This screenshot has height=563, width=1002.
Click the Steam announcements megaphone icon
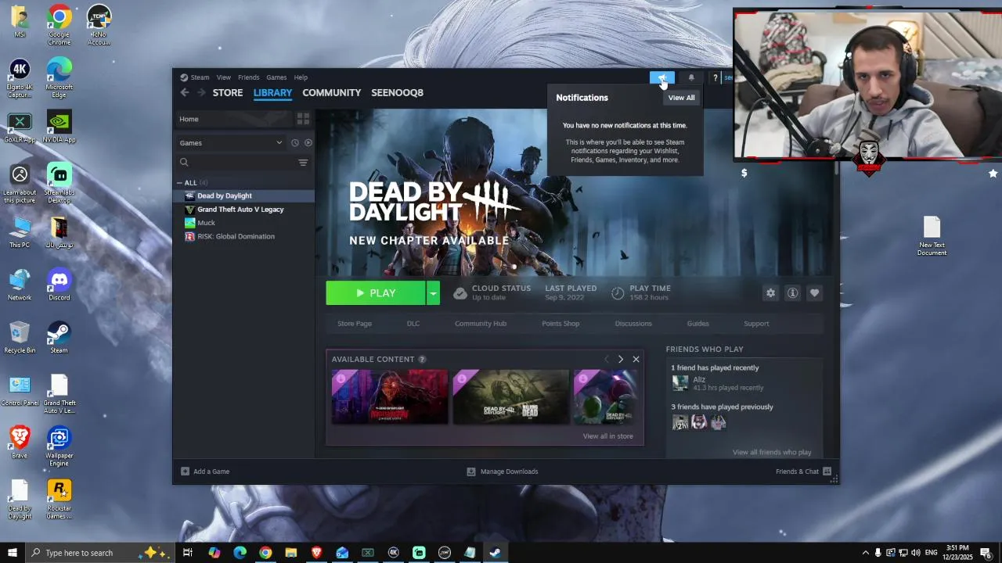661,77
